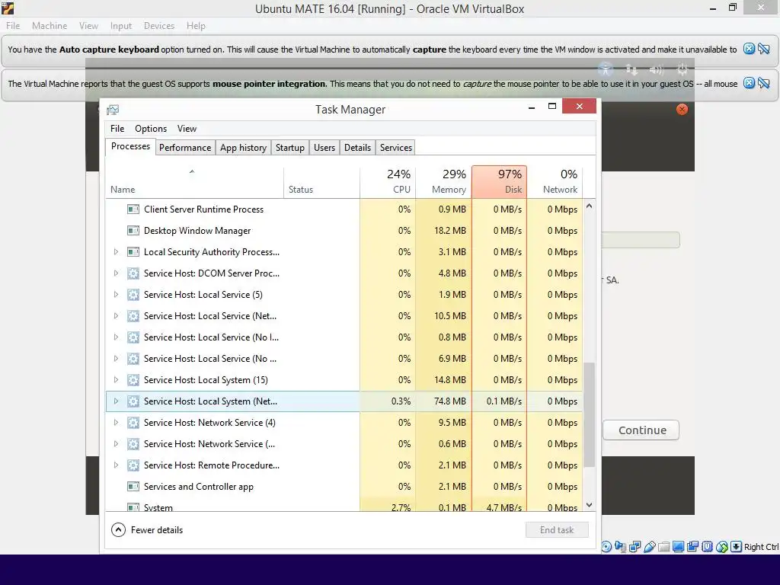Dismiss the mouse pointer integration notification
Screen dimensions: 780x585
(x=750, y=83)
